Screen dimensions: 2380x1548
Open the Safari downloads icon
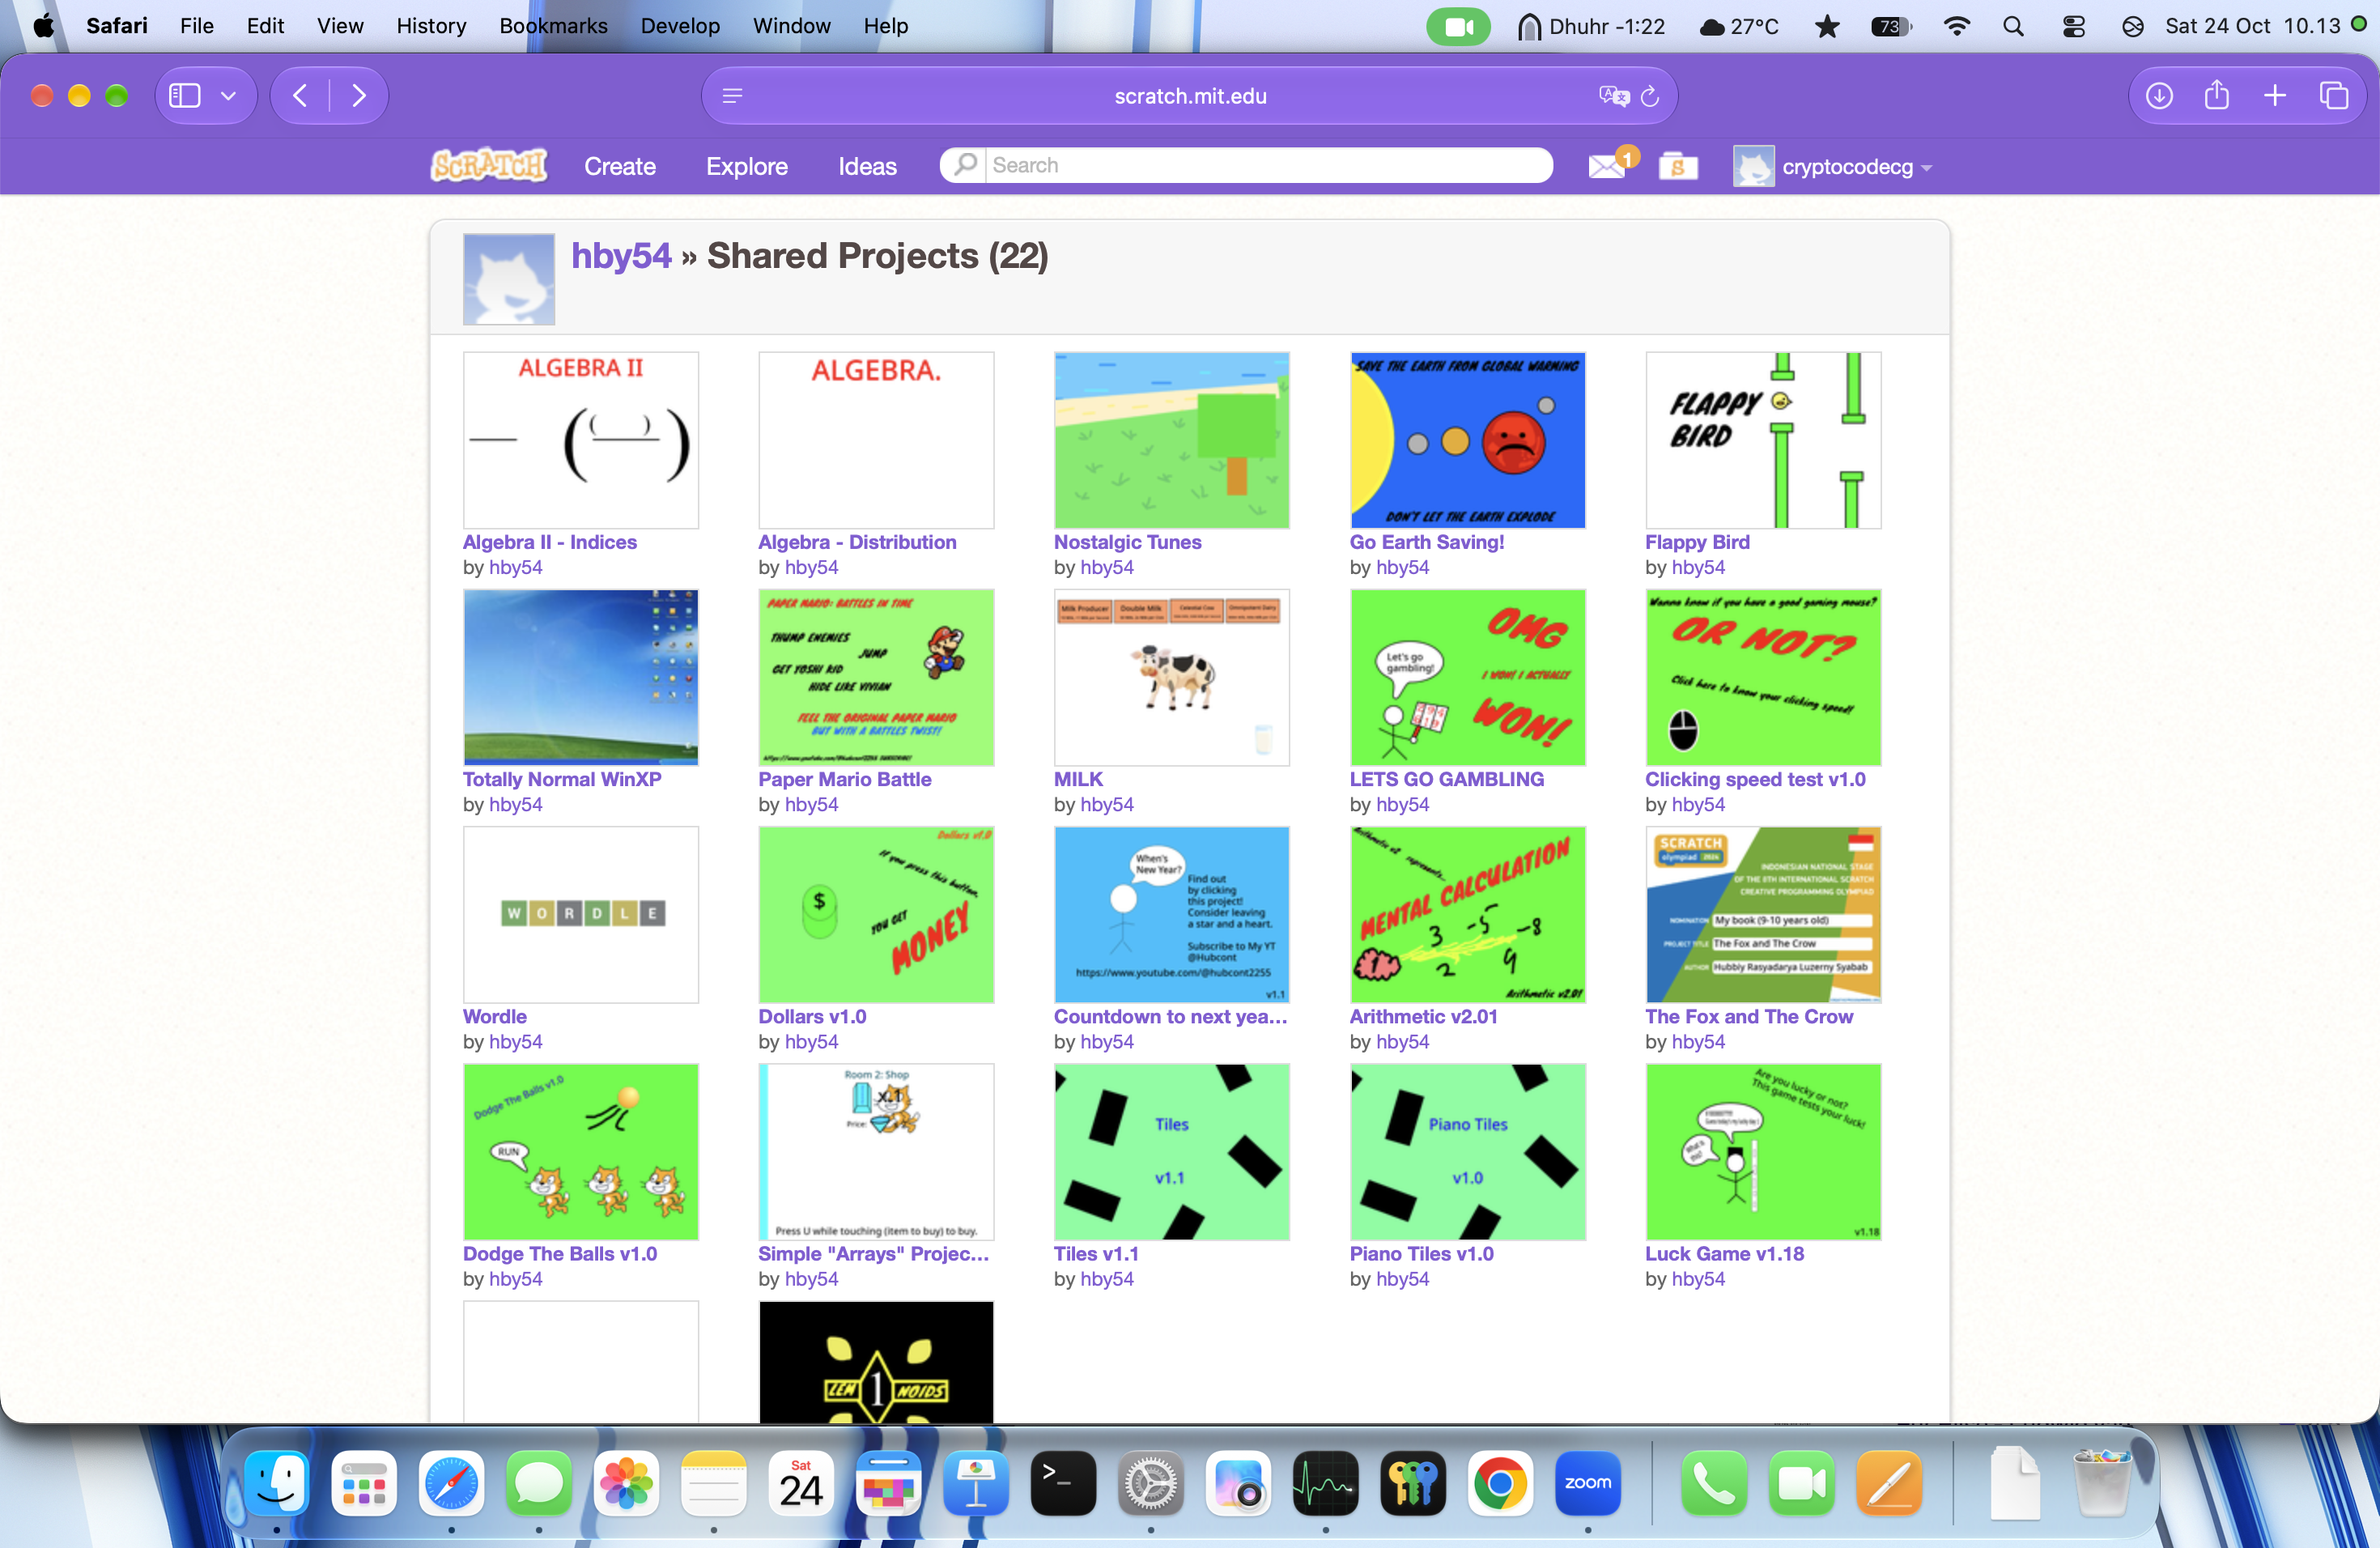[2159, 96]
